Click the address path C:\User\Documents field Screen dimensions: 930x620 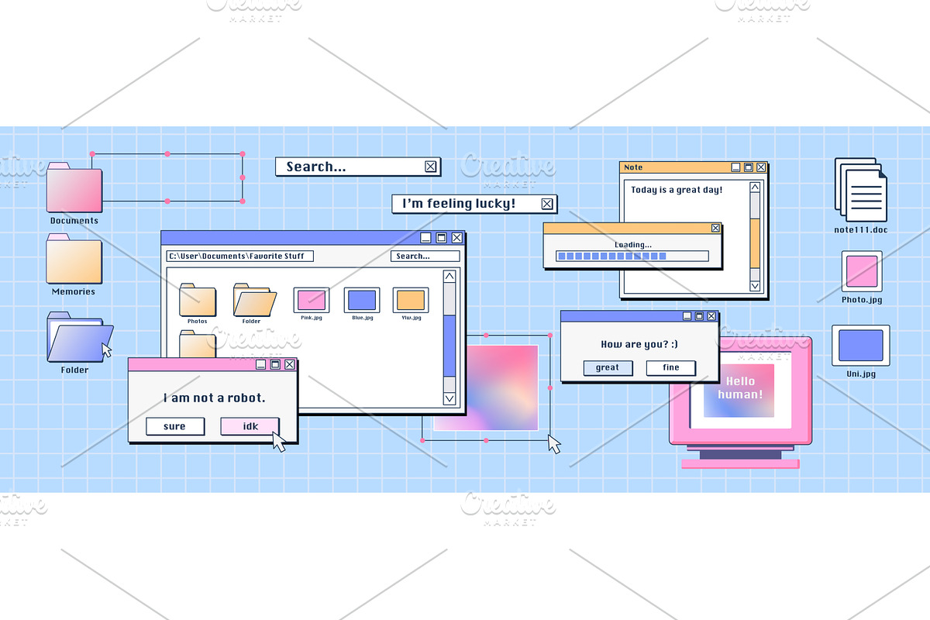(240, 257)
